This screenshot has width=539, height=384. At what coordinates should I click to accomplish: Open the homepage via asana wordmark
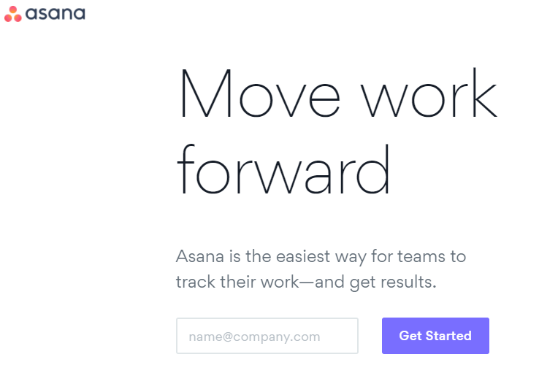point(56,14)
